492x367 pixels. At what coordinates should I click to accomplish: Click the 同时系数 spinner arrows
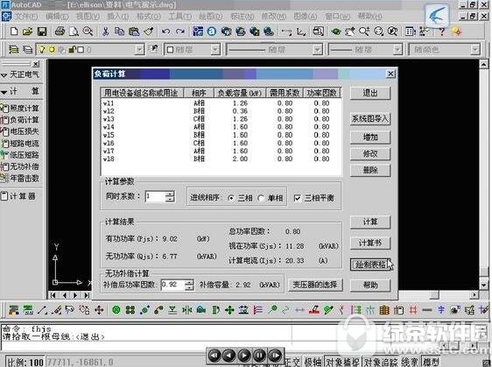(x=170, y=197)
